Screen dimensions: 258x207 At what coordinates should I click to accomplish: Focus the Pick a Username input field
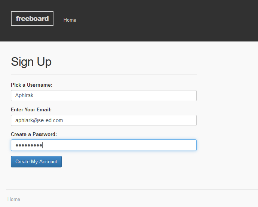click(x=104, y=96)
